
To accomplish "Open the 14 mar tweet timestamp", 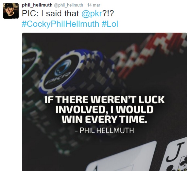I will click(94, 5).
